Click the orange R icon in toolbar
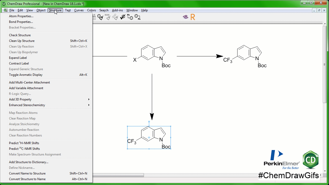This screenshot has width=329, height=185. (193, 17)
